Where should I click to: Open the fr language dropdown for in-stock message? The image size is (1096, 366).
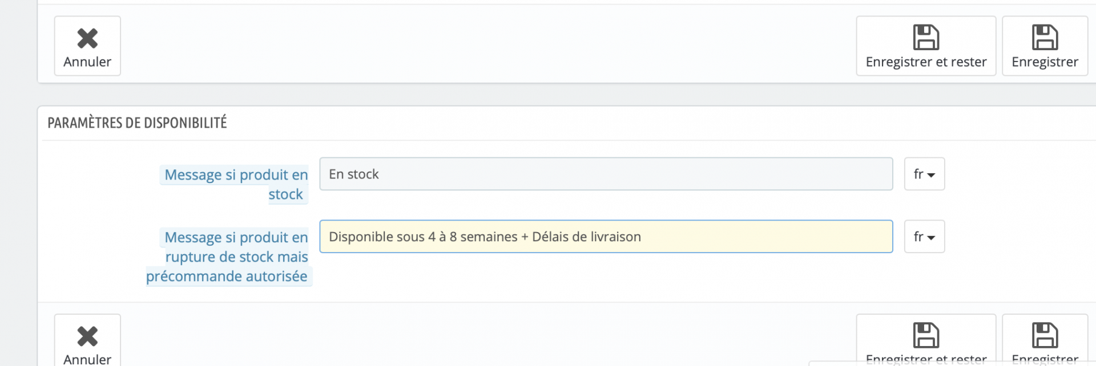pos(924,174)
